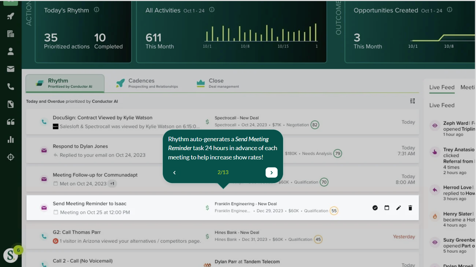The width and height of the screenshot is (476, 267).
Task: Click 611 This Month activities count
Action: (x=160, y=41)
